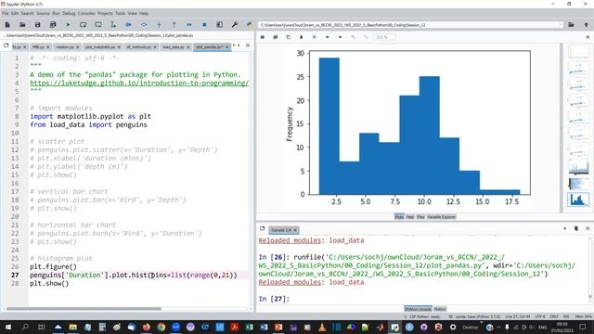Create a new file in Spyder toolbar
The image size is (594, 334).
7,25
